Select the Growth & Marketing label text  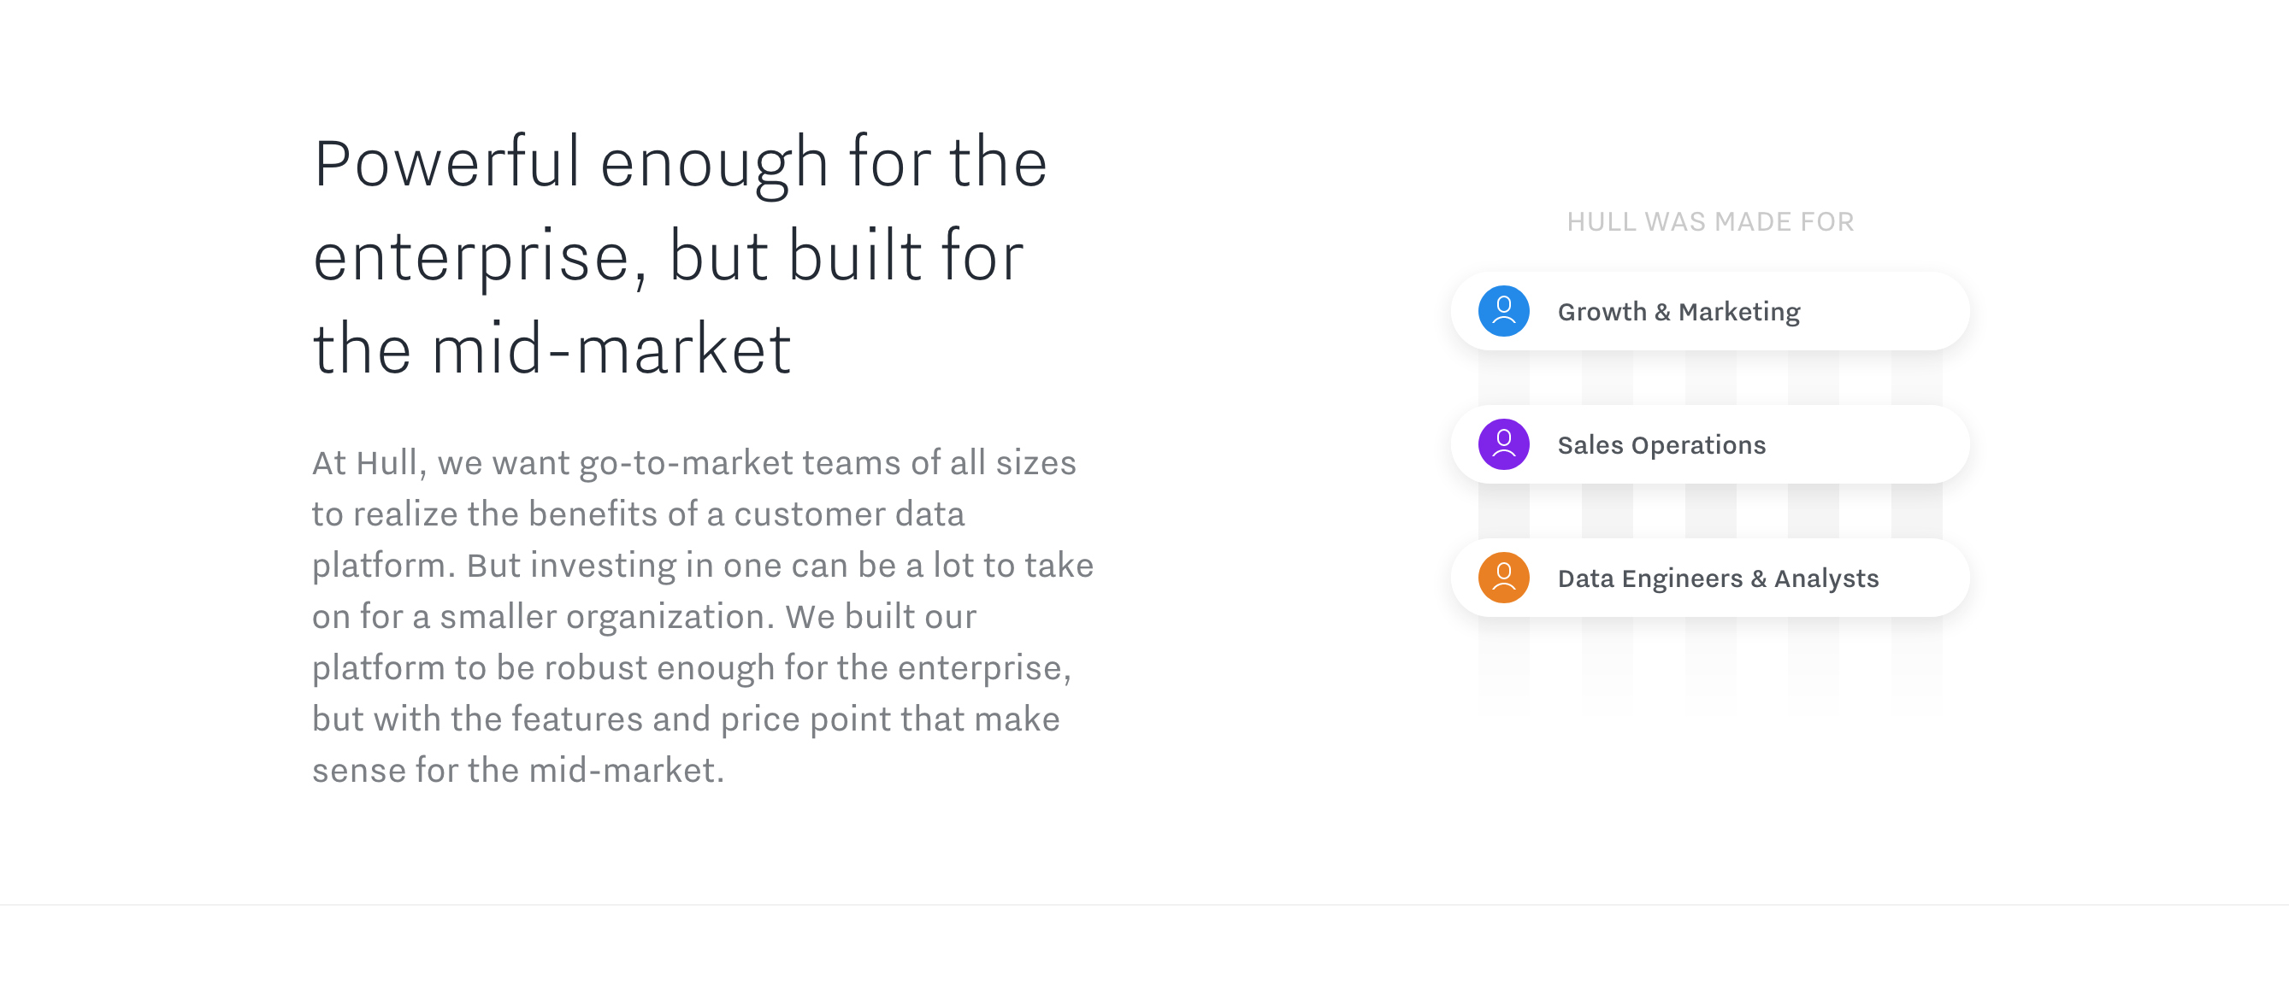[x=1678, y=312]
